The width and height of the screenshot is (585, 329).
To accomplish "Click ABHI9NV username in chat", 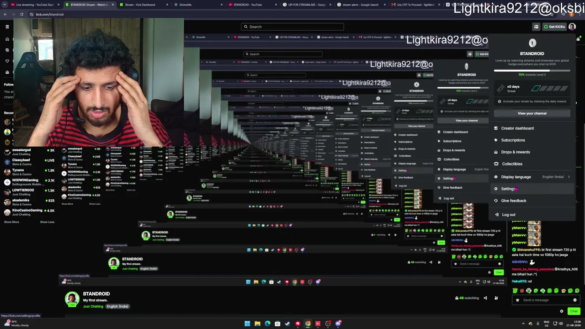I will pyautogui.click(x=520, y=262).
